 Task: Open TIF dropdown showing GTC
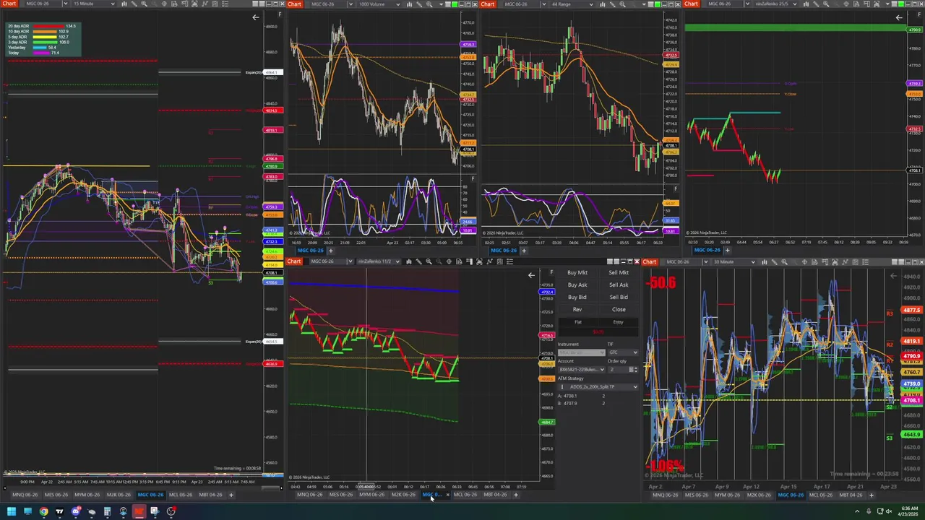tap(623, 352)
